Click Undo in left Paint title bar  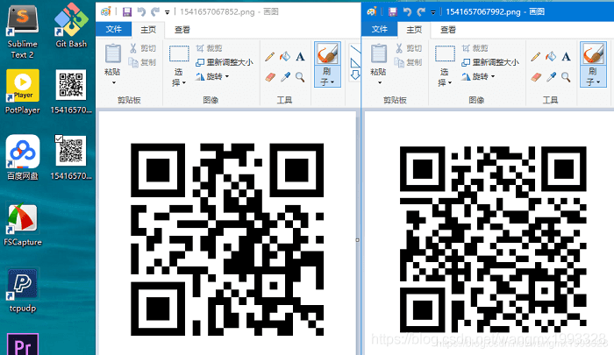click(x=141, y=12)
